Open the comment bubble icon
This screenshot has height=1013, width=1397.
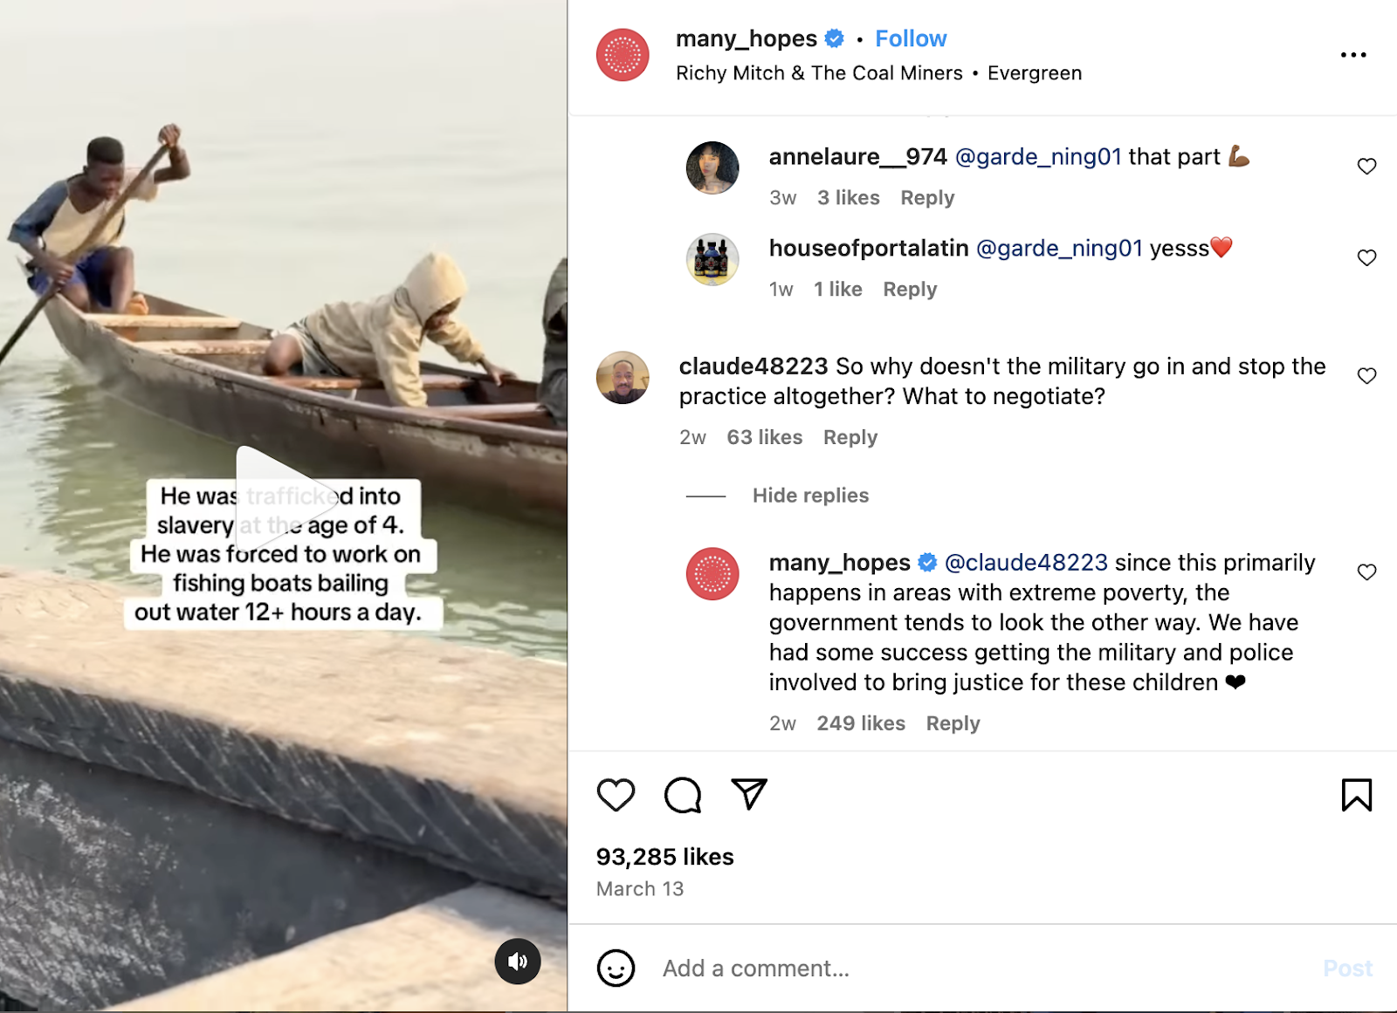682,795
